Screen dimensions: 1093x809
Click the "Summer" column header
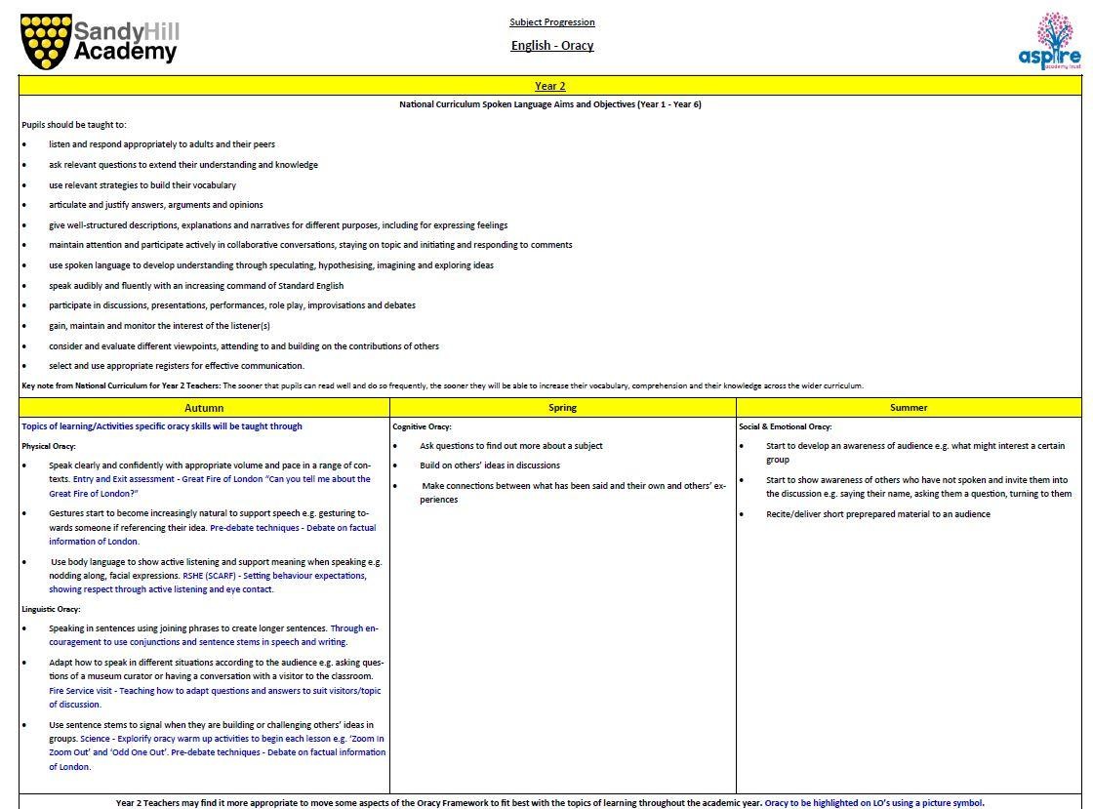(909, 408)
